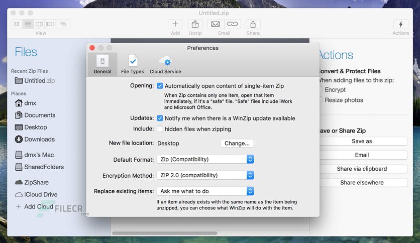Screen dimensions: 420x243
Task: Toggle the Resize photos checkbox
Action: [321, 100]
